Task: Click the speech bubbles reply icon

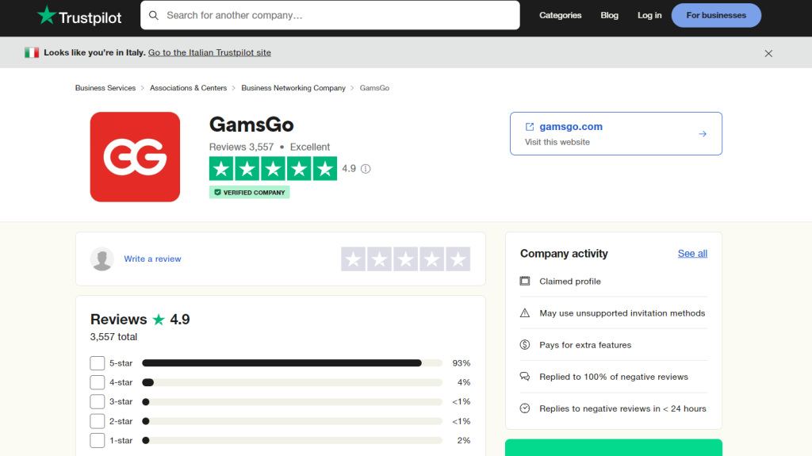Action: click(x=525, y=376)
